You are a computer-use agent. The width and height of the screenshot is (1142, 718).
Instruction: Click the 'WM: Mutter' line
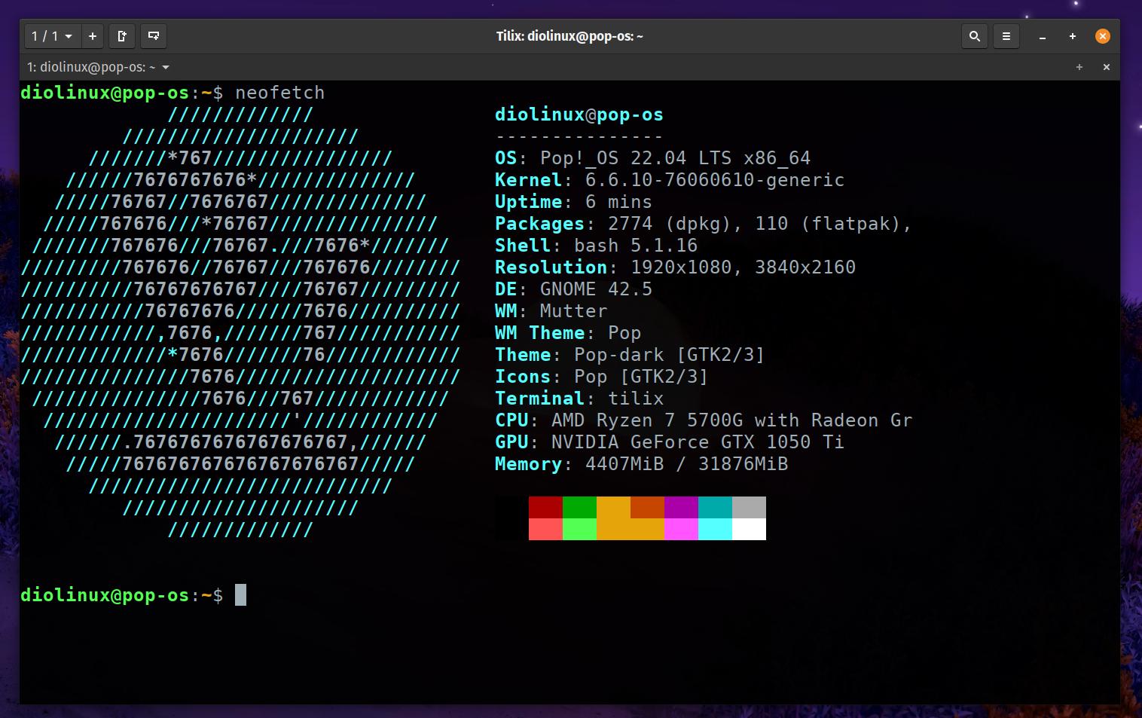coord(551,311)
